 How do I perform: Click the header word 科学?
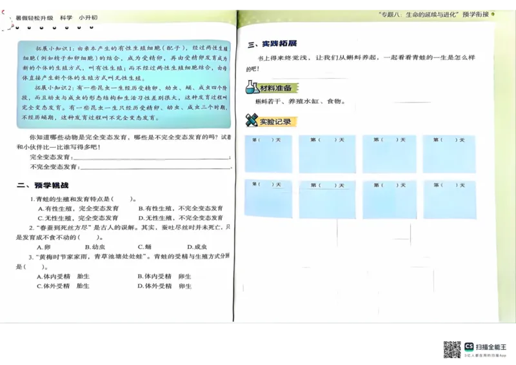(66, 18)
